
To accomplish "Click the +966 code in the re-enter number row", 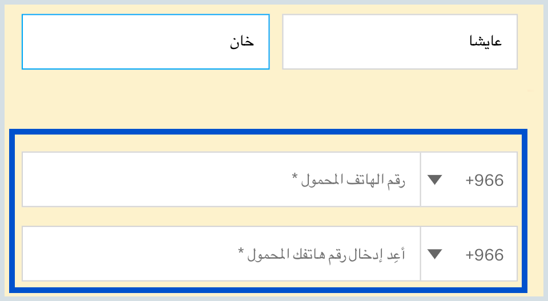I will coord(485,254).
